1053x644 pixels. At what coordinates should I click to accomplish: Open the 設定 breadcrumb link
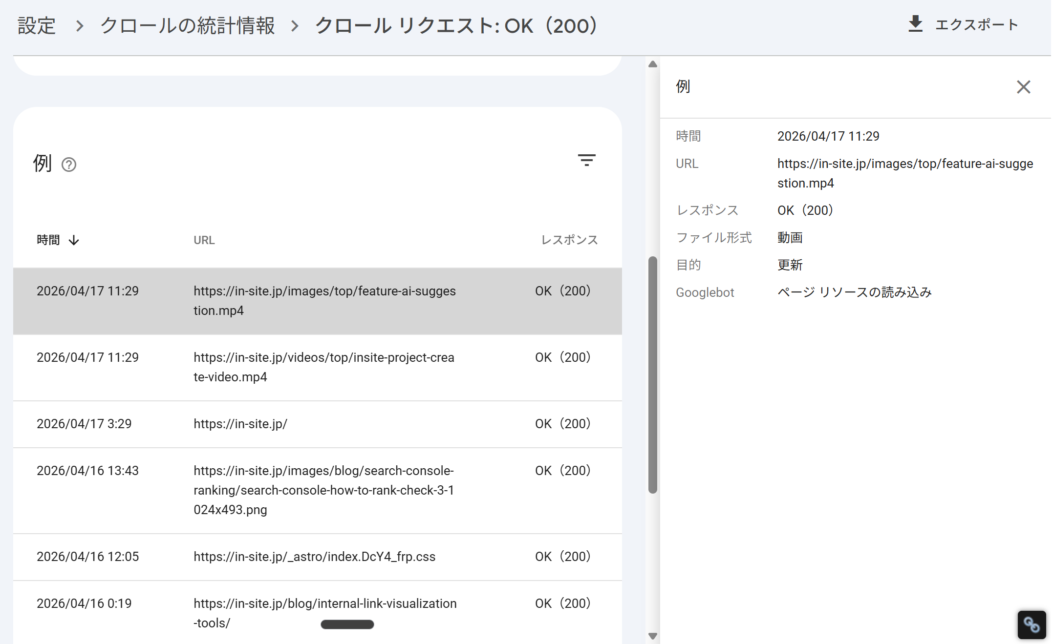coord(36,25)
